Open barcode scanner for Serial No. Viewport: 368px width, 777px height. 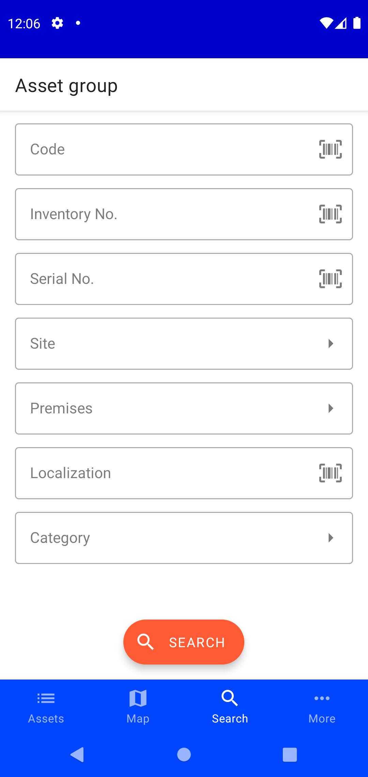click(x=330, y=279)
